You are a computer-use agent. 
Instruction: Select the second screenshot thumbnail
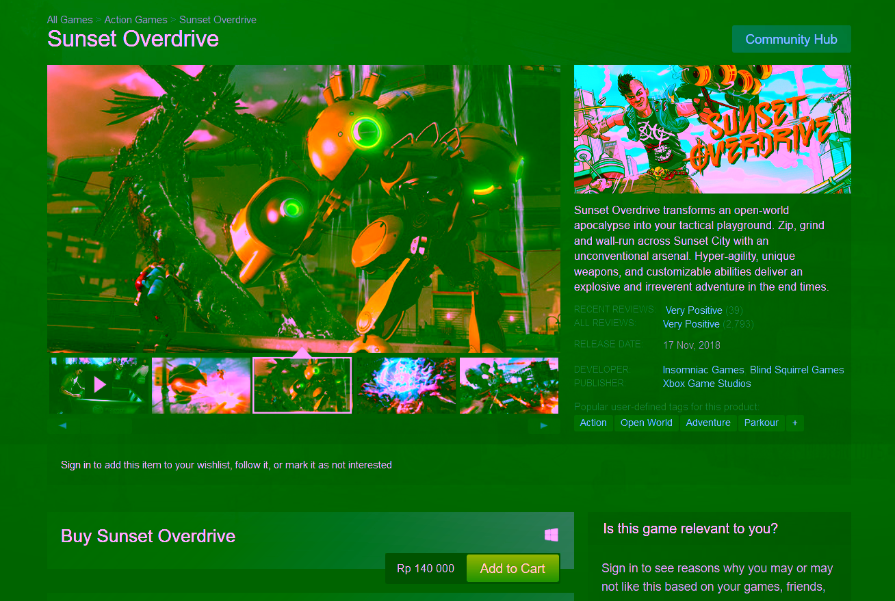[200, 386]
